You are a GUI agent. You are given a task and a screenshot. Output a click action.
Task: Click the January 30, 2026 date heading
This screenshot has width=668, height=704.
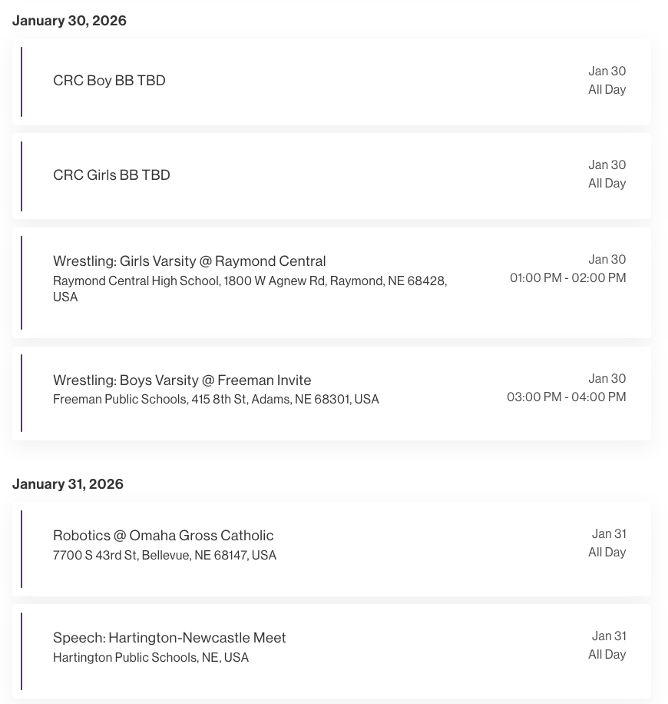tap(69, 21)
